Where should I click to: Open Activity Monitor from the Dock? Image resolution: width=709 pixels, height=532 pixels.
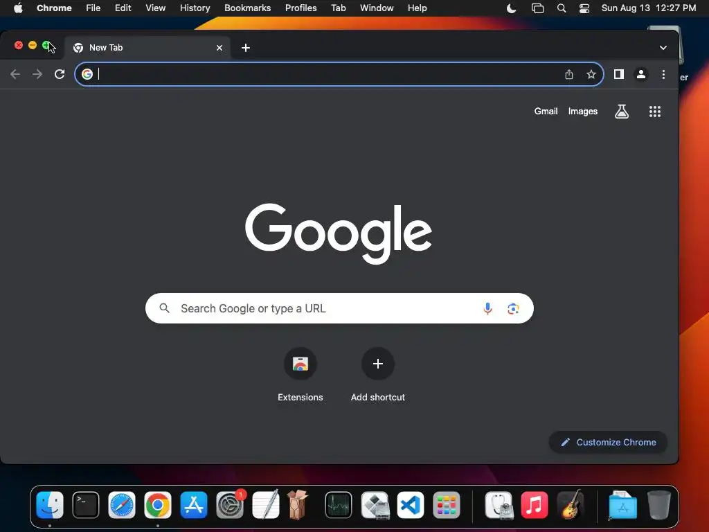(x=338, y=505)
